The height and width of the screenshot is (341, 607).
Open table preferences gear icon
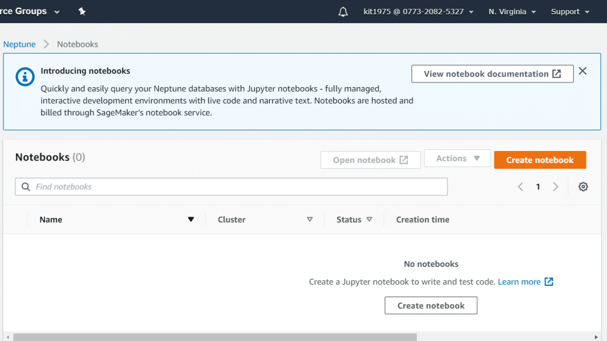583,186
